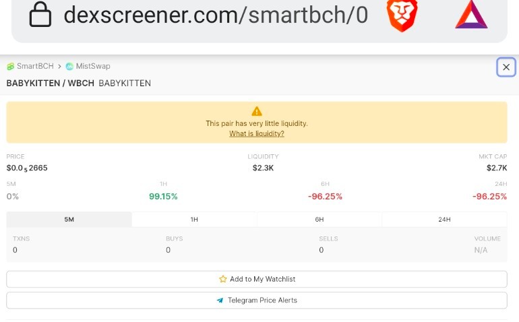Close the pair info panel
Image resolution: width=519 pixels, height=322 pixels.
(x=506, y=67)
